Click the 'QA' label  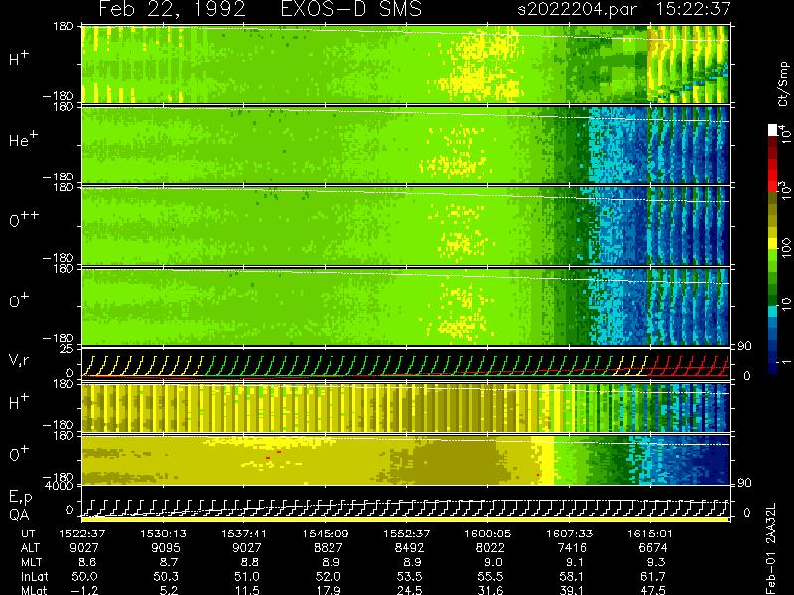pos(19,515)
